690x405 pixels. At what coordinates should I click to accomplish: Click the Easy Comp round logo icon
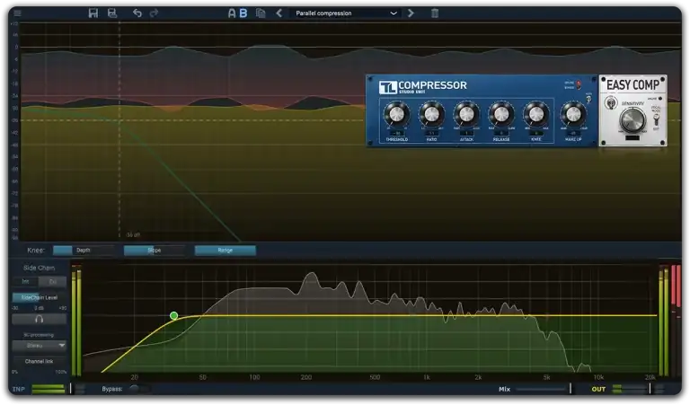coord(610,104)
